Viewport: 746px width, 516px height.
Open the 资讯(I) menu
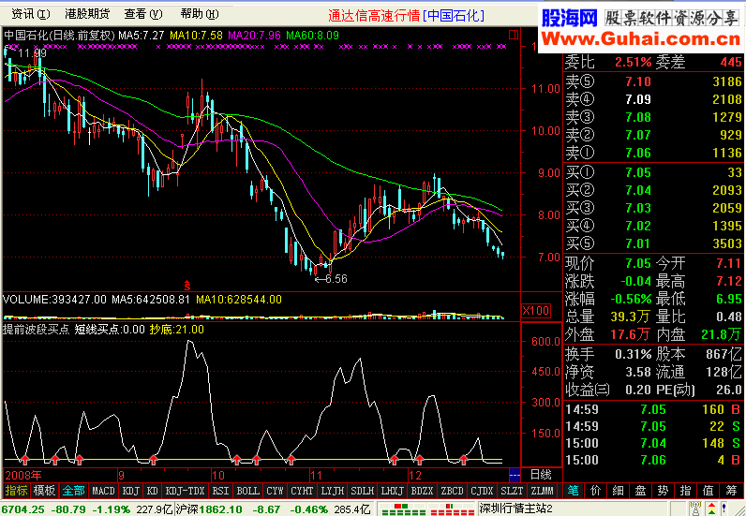coord(30,14)
